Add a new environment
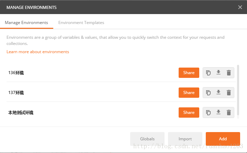Viewport: 247px width, 153px height. tap(223, 139)
